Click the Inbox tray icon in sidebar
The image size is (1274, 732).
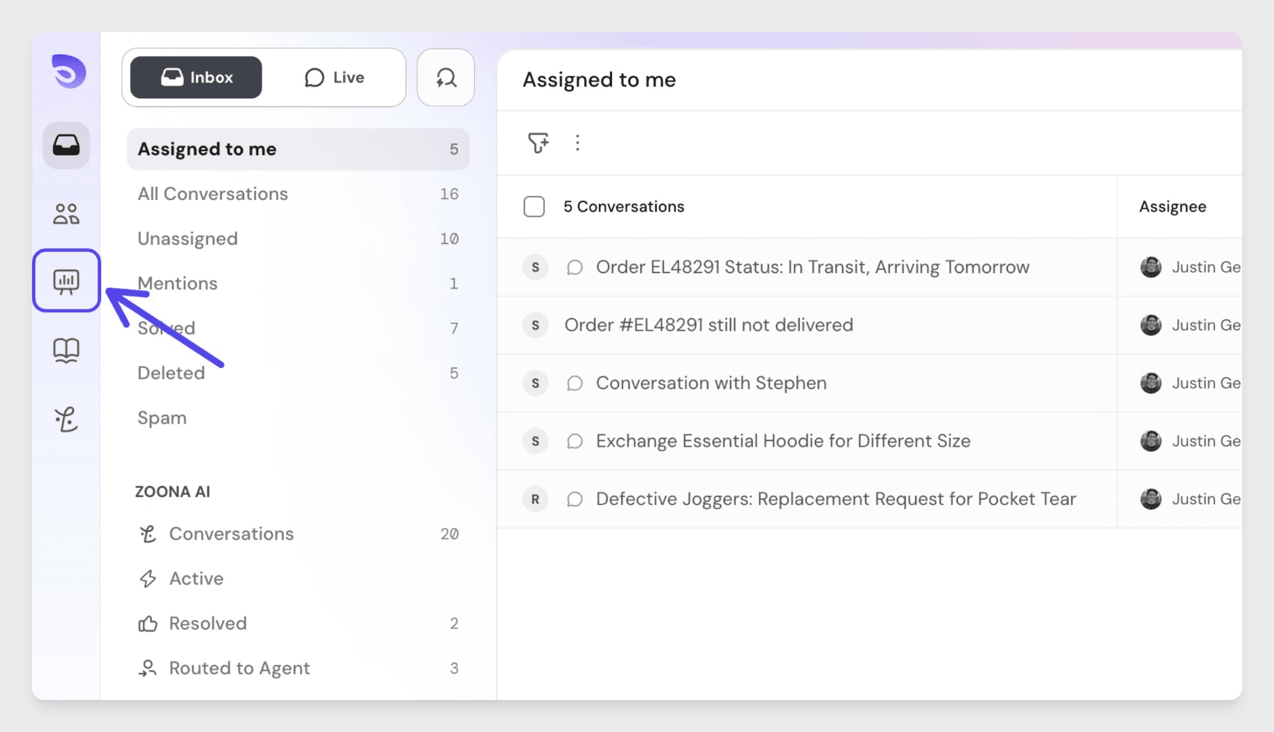(x=66, y=145)
